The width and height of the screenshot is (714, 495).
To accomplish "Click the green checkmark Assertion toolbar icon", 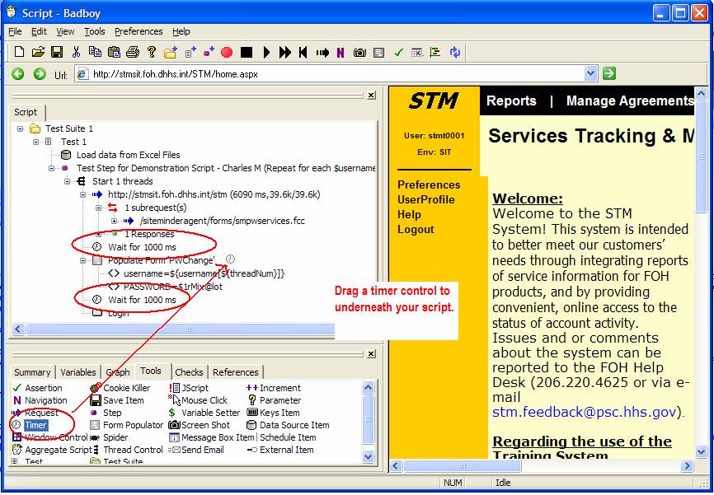I will (398, 53).
